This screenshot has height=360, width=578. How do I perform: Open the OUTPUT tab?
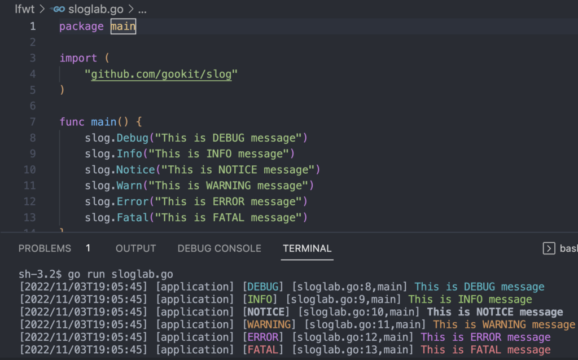tap(135, 248)
